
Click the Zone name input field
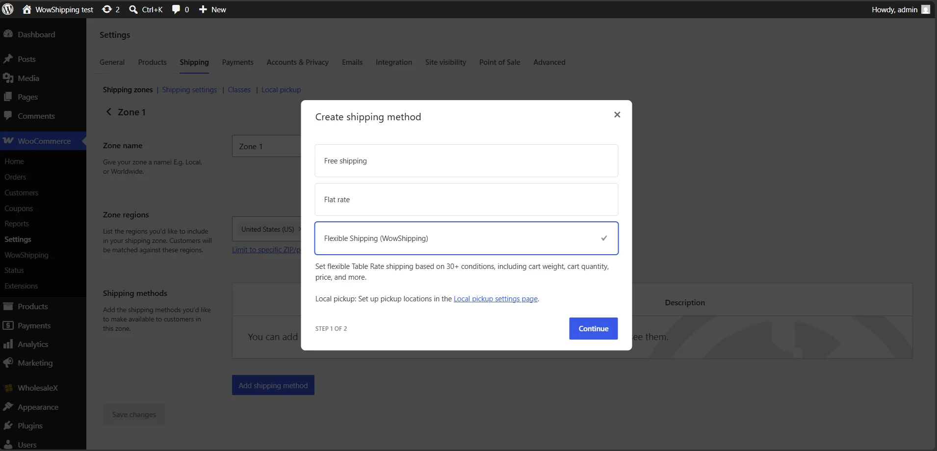[266, 146]
